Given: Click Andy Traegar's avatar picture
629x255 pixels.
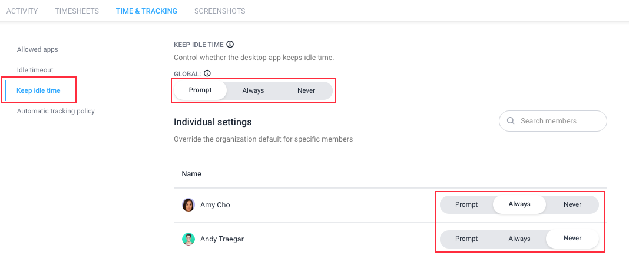Looking at the screenshot, I should pyautogui.click(x=188, y=239).
